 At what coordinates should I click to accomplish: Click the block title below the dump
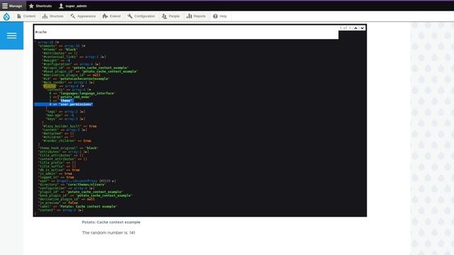click(x=111, y=222)
